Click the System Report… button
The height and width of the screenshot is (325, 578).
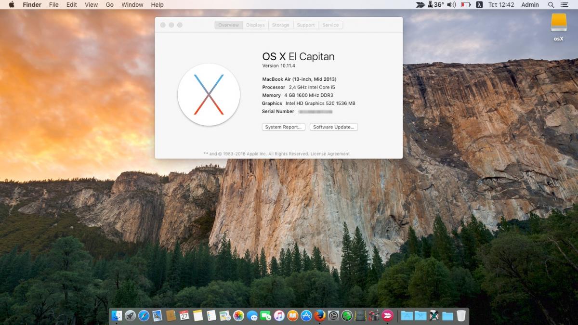[284, 127]
